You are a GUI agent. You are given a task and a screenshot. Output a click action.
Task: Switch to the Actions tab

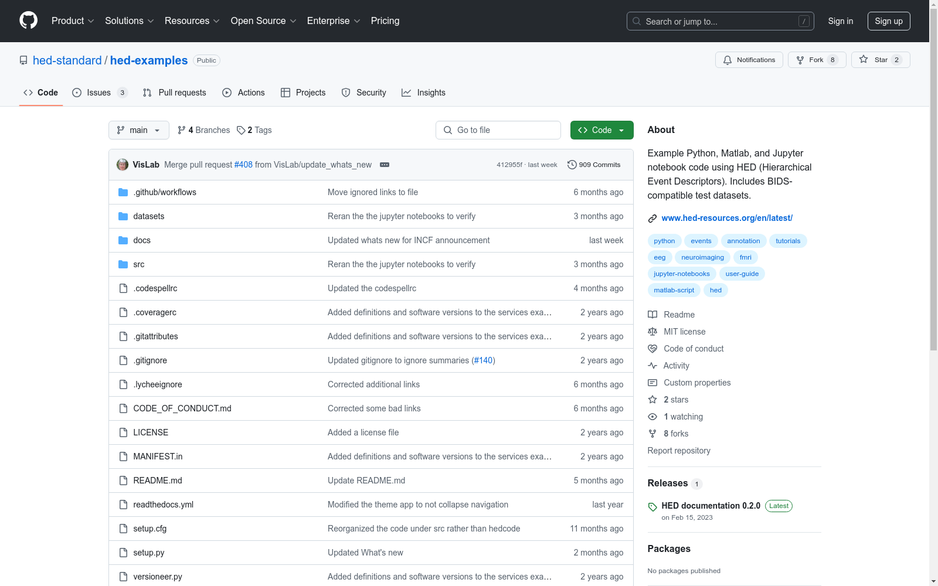point(243,93)
